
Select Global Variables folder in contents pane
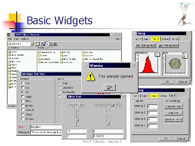point(68,59)
